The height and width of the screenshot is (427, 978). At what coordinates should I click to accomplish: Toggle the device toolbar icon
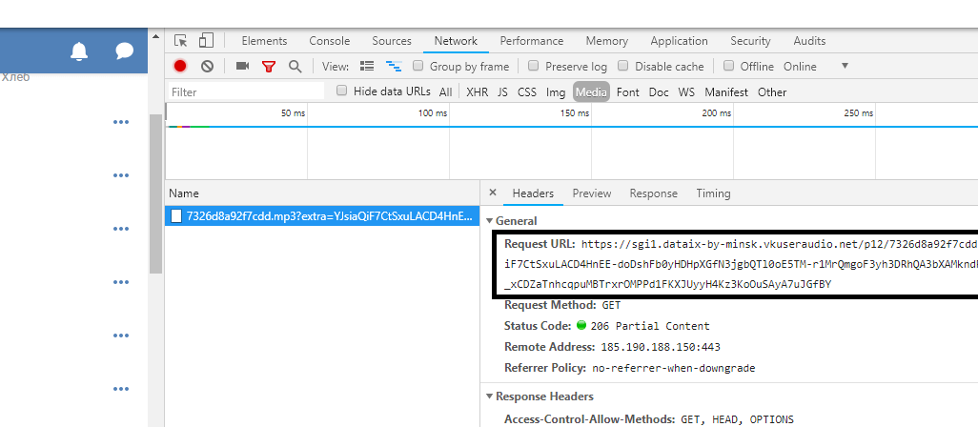pos(206,41)
